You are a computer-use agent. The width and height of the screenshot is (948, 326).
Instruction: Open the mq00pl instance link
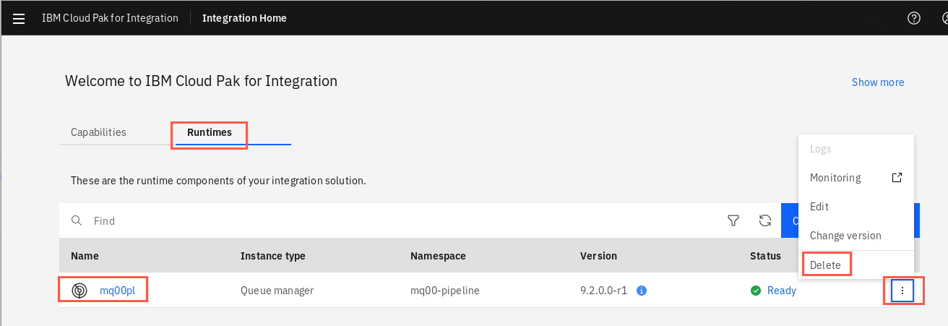pyautogui.click(x=117, y=291)
